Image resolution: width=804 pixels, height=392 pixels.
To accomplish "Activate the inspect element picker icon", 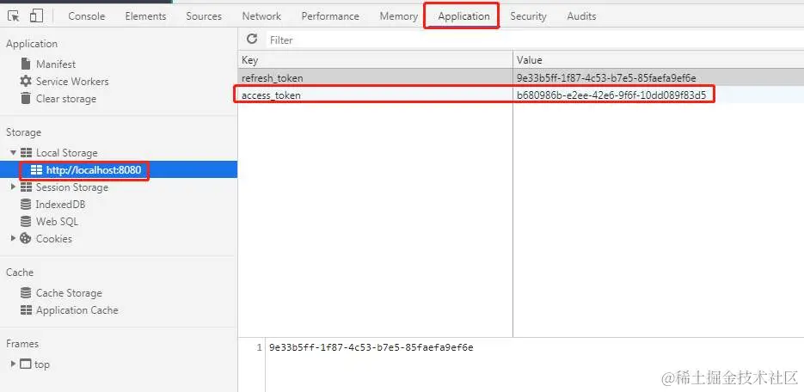I will click(14, 15).
